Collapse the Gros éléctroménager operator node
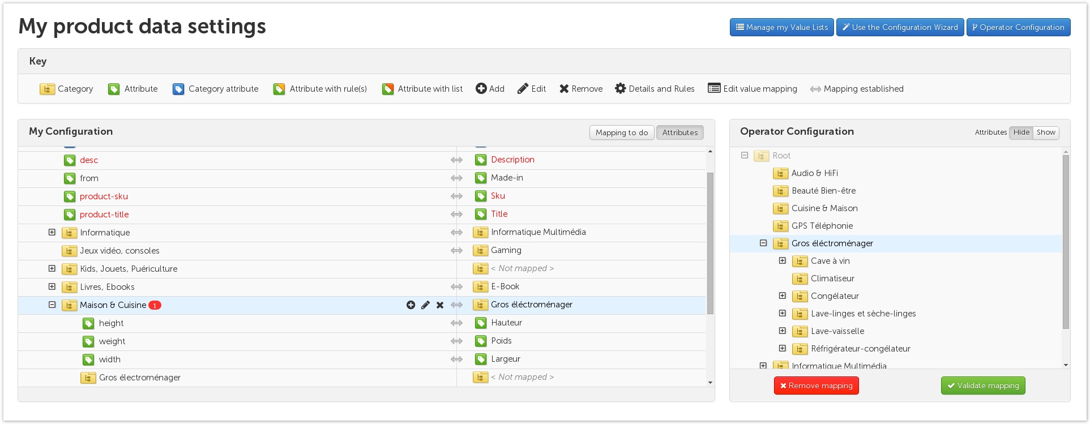1090x424 pixels. [763, 243]
